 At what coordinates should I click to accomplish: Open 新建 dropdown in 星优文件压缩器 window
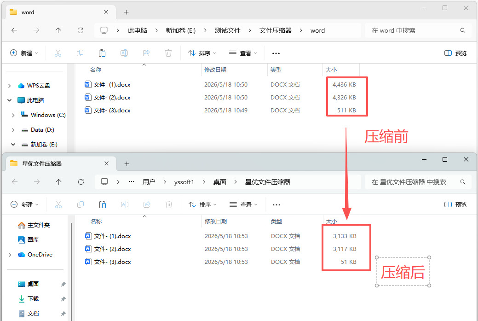pos(24,204)
